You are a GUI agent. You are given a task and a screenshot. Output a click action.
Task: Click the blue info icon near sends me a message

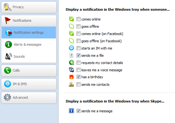[71, 111]
